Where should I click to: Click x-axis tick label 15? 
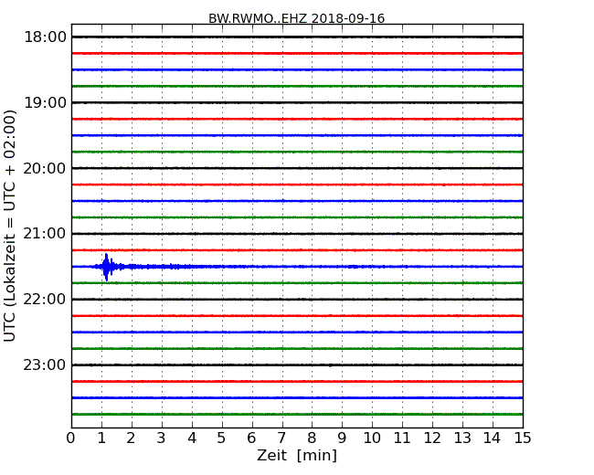coord(523,438)
